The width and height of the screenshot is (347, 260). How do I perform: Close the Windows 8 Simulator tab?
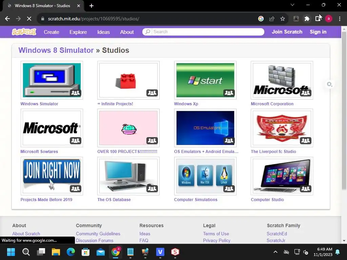click(79, 6)
